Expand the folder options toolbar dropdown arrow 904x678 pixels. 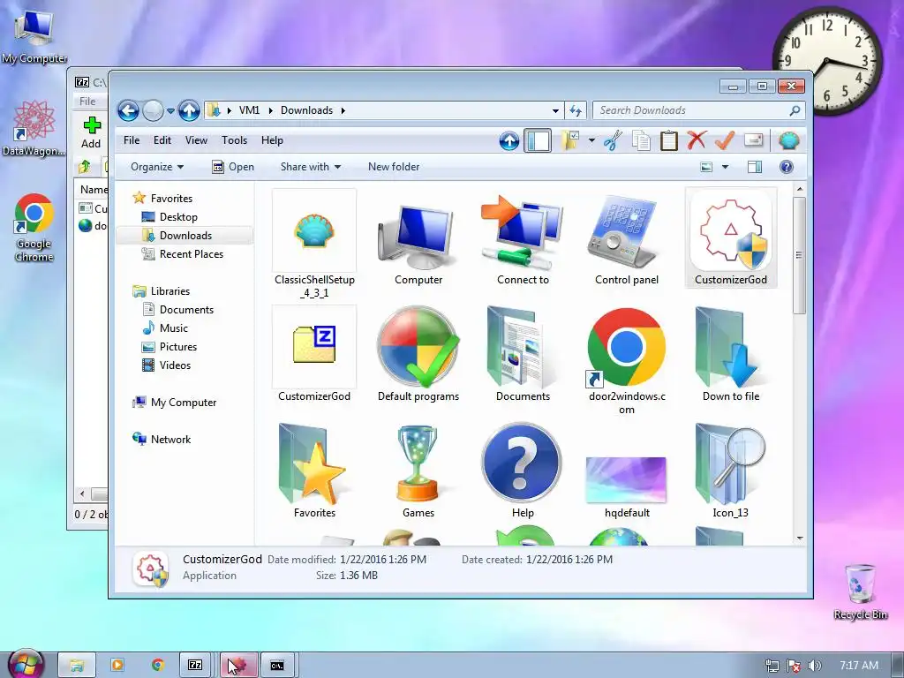coord(591,140)
